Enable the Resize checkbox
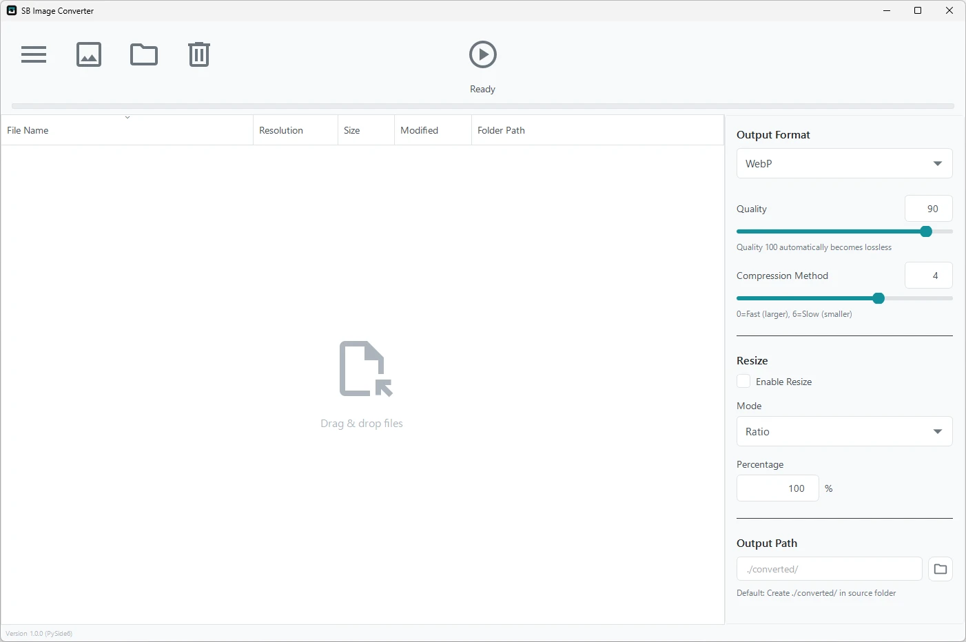The width and height of the screenshot is (966, 642). pyautogui.click(x=743, y=381)
